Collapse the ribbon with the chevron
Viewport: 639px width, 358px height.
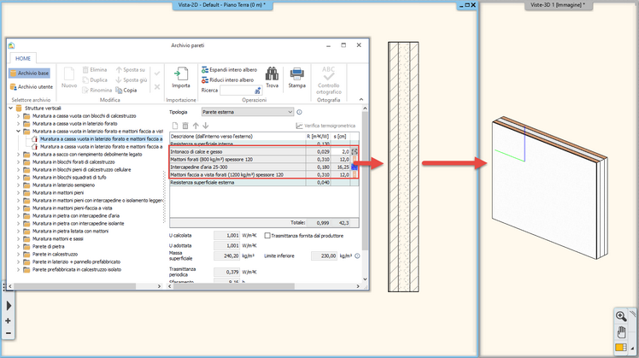coord(361,99)
